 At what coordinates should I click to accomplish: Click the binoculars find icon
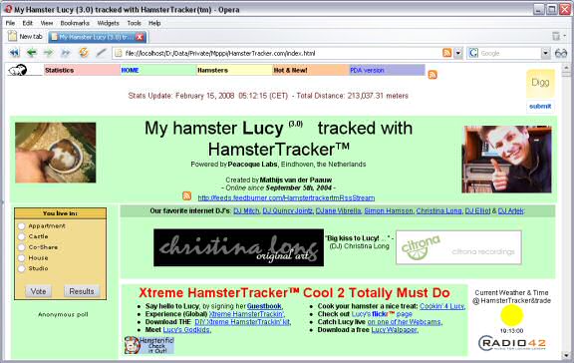click(561, 54)
